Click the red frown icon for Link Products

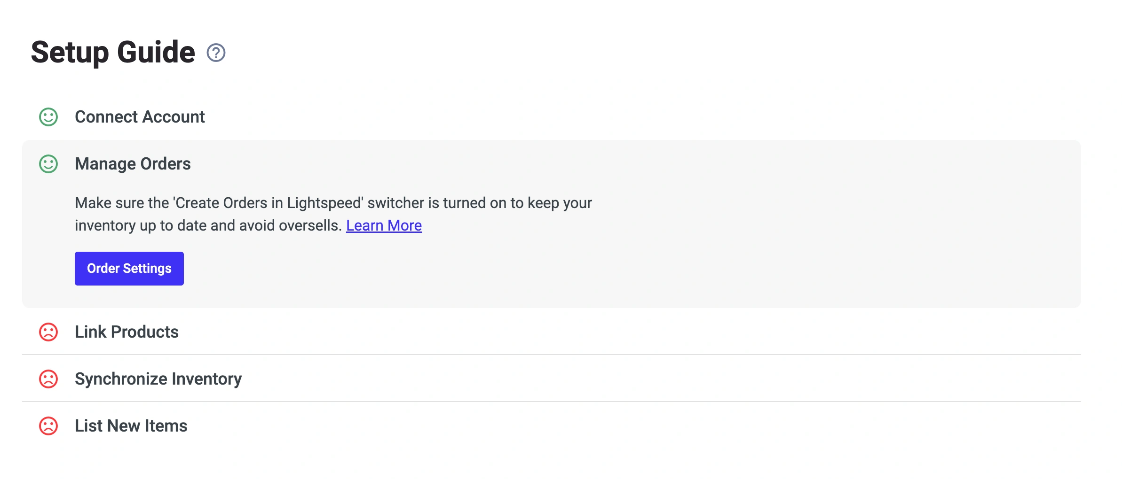pos(48,332)
